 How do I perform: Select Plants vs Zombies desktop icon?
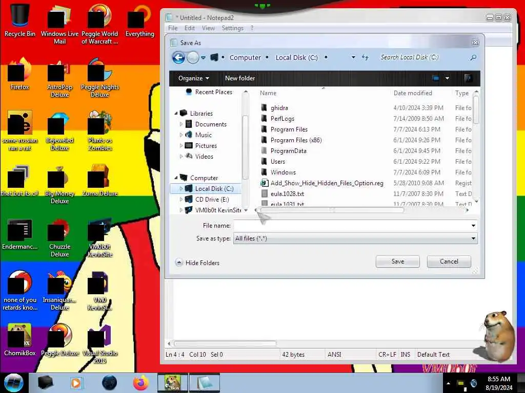[x=100, y=130]
